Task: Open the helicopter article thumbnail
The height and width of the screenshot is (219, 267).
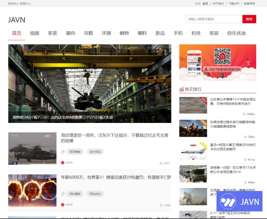Action: [32, 149]
